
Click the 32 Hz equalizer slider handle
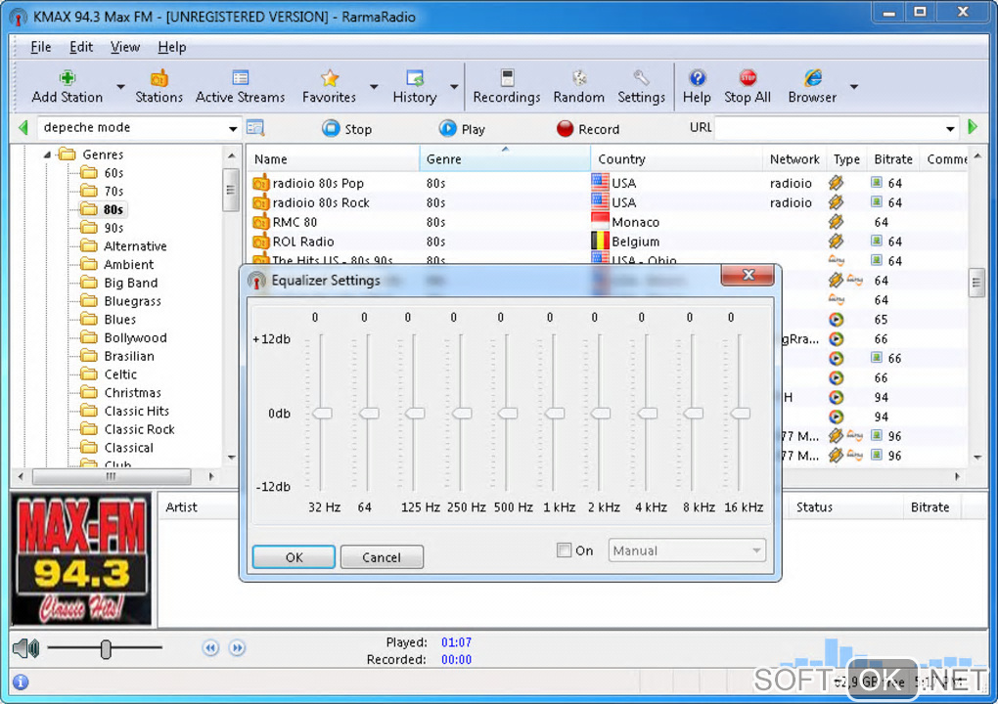[x=323, y=414]
